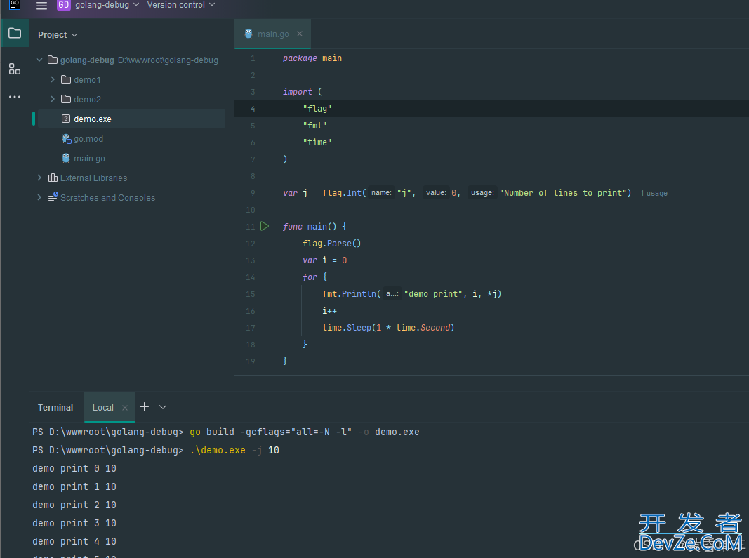Expand the demo1 folder
This screenshot has width=749, height=558.
point(53,79)
